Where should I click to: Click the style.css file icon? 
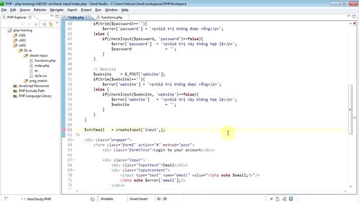click(31, 76)
